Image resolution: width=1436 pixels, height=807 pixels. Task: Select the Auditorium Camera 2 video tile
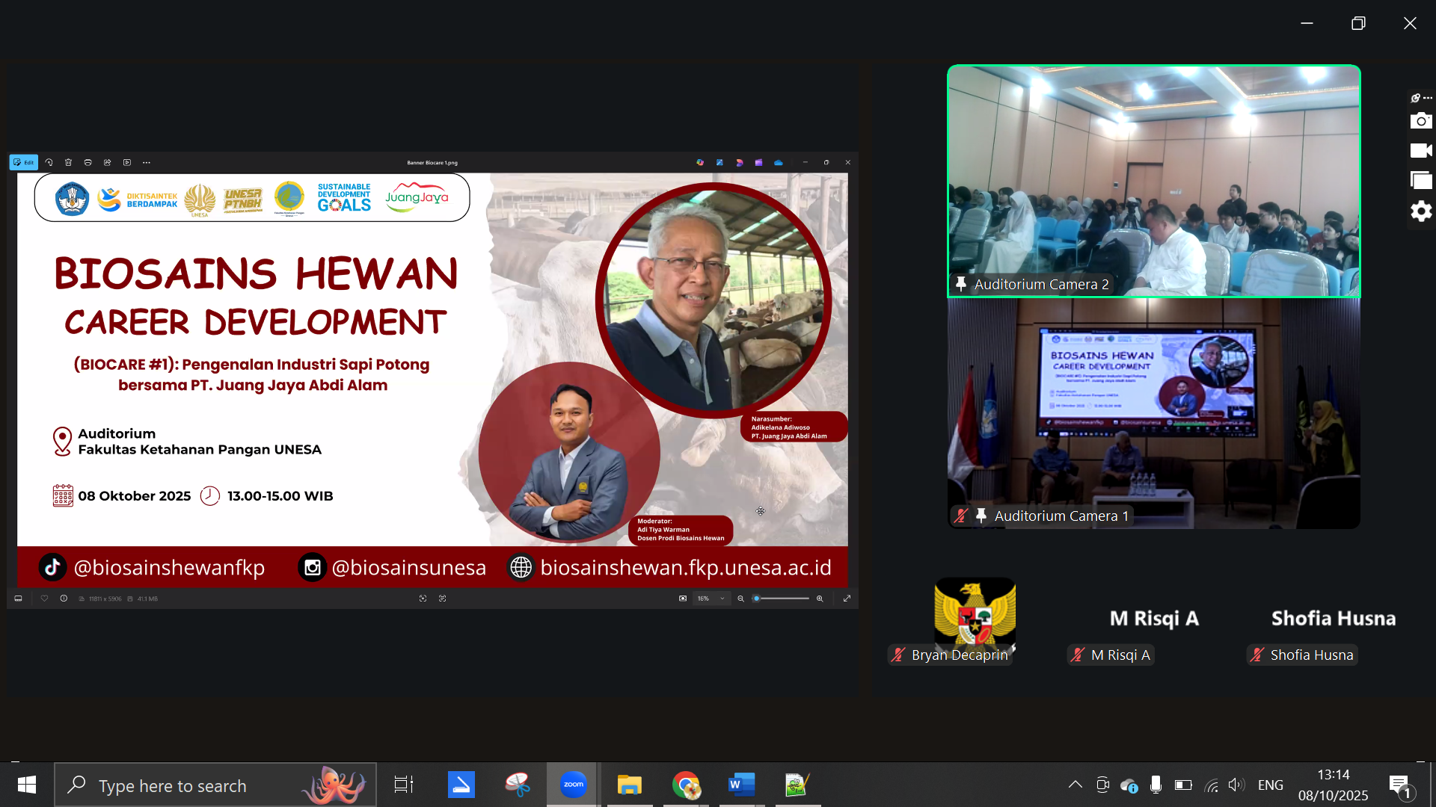[x=1153, y=181]
